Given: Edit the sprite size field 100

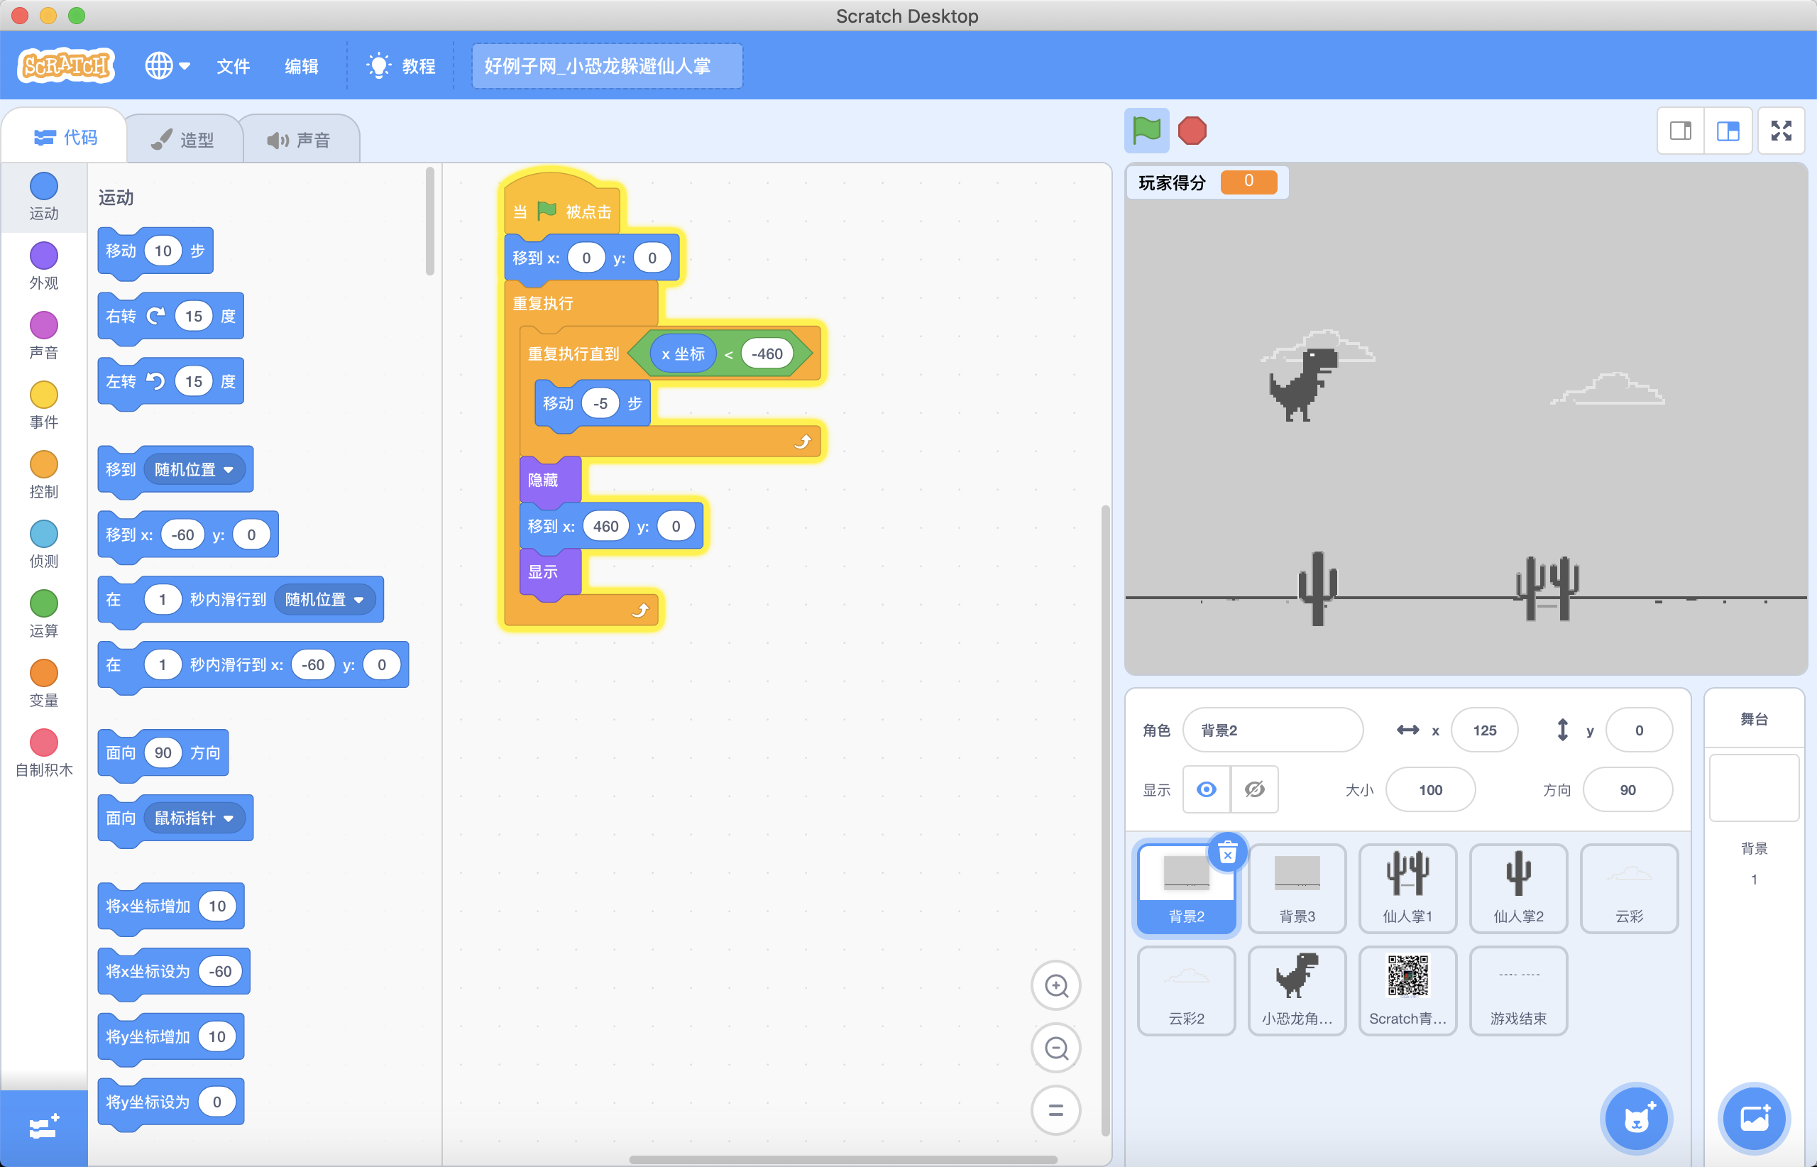Looking at the screenshot, I should [x=1431, y=789].
